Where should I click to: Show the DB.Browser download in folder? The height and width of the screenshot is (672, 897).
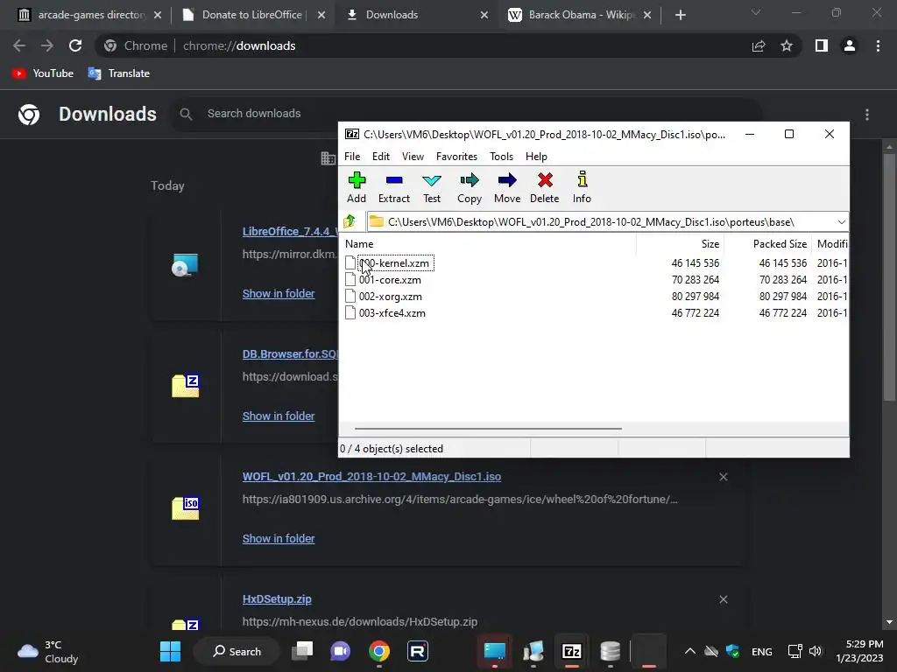(x=279, y=416)
